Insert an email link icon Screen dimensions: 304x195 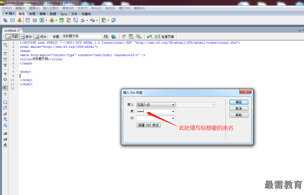(x=12, y=20)
